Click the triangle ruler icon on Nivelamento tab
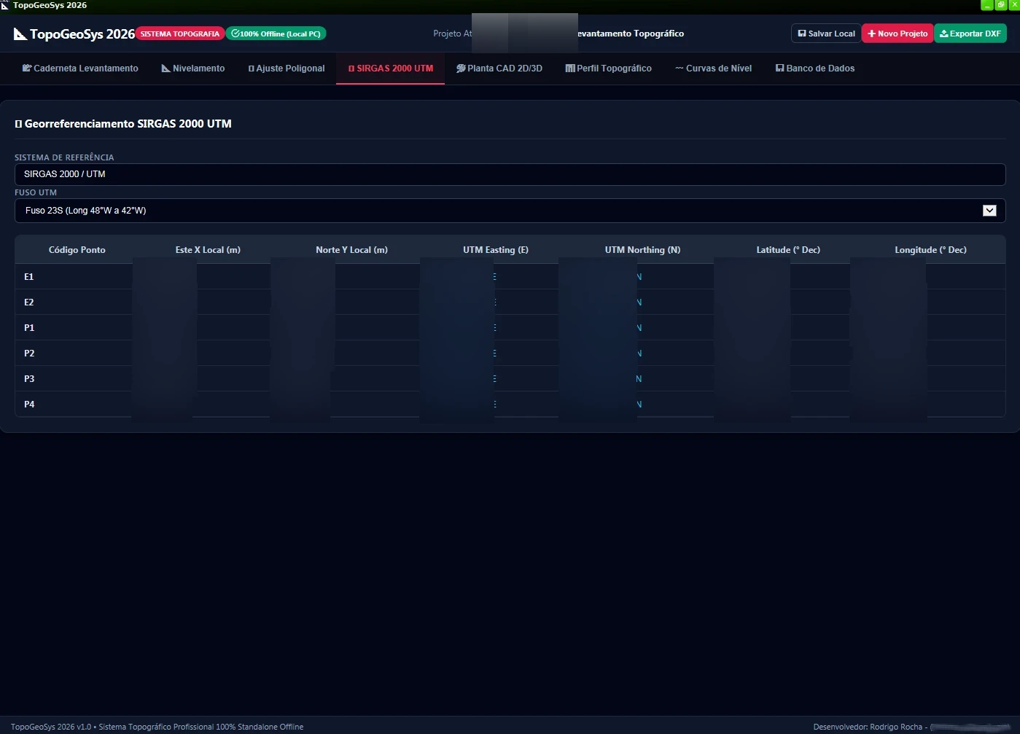Viewport: 1020px width, 734px height. coord(166,69)
